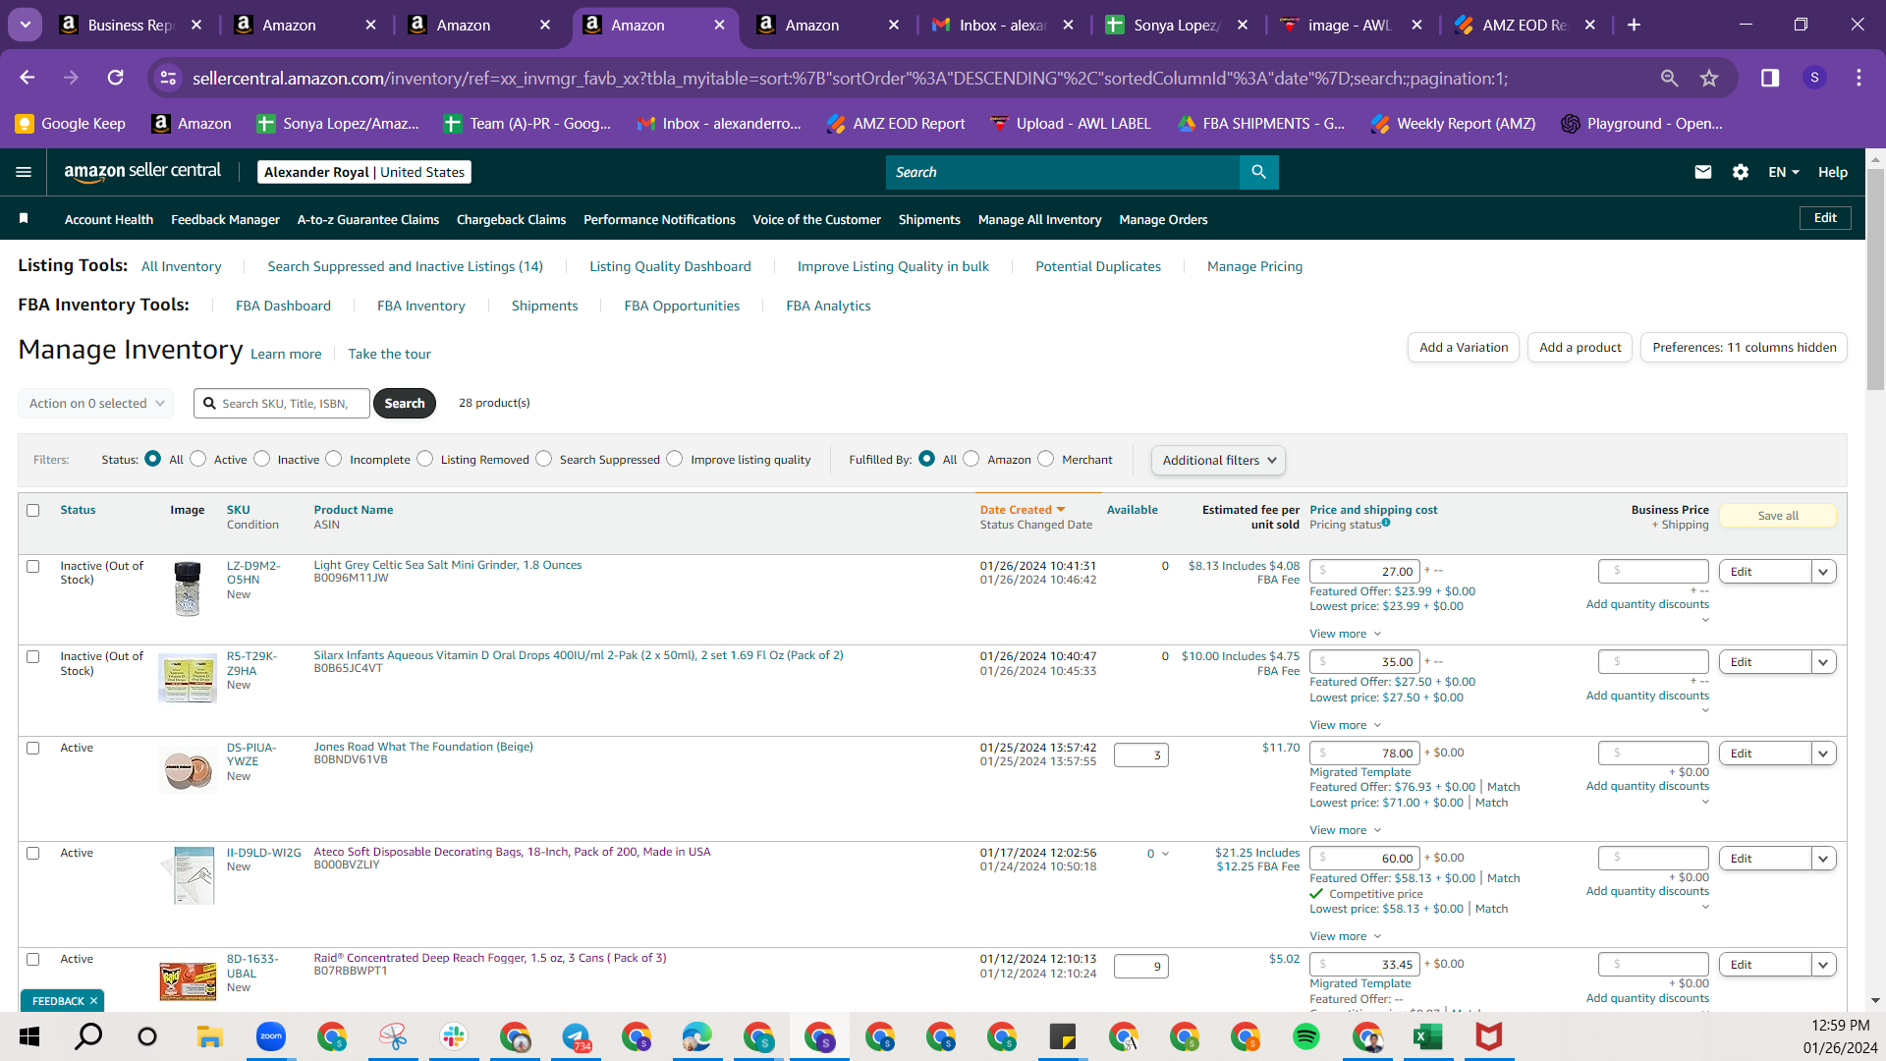Open Feedback Manager in the nav bar

[225, 219]
